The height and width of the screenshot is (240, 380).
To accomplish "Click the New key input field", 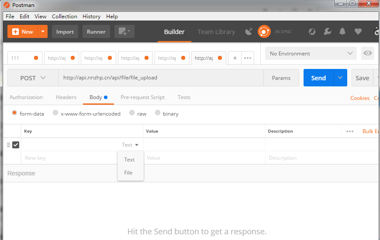I will 70,158.
